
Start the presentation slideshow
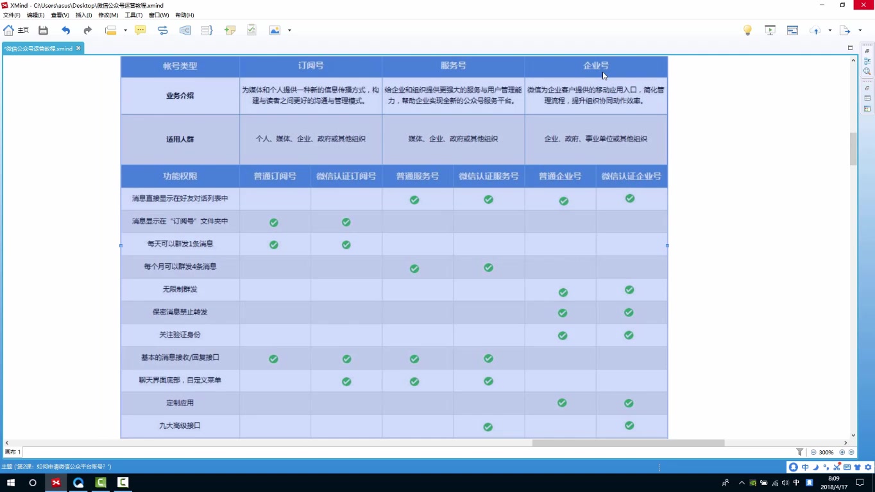tap(770, 30)
